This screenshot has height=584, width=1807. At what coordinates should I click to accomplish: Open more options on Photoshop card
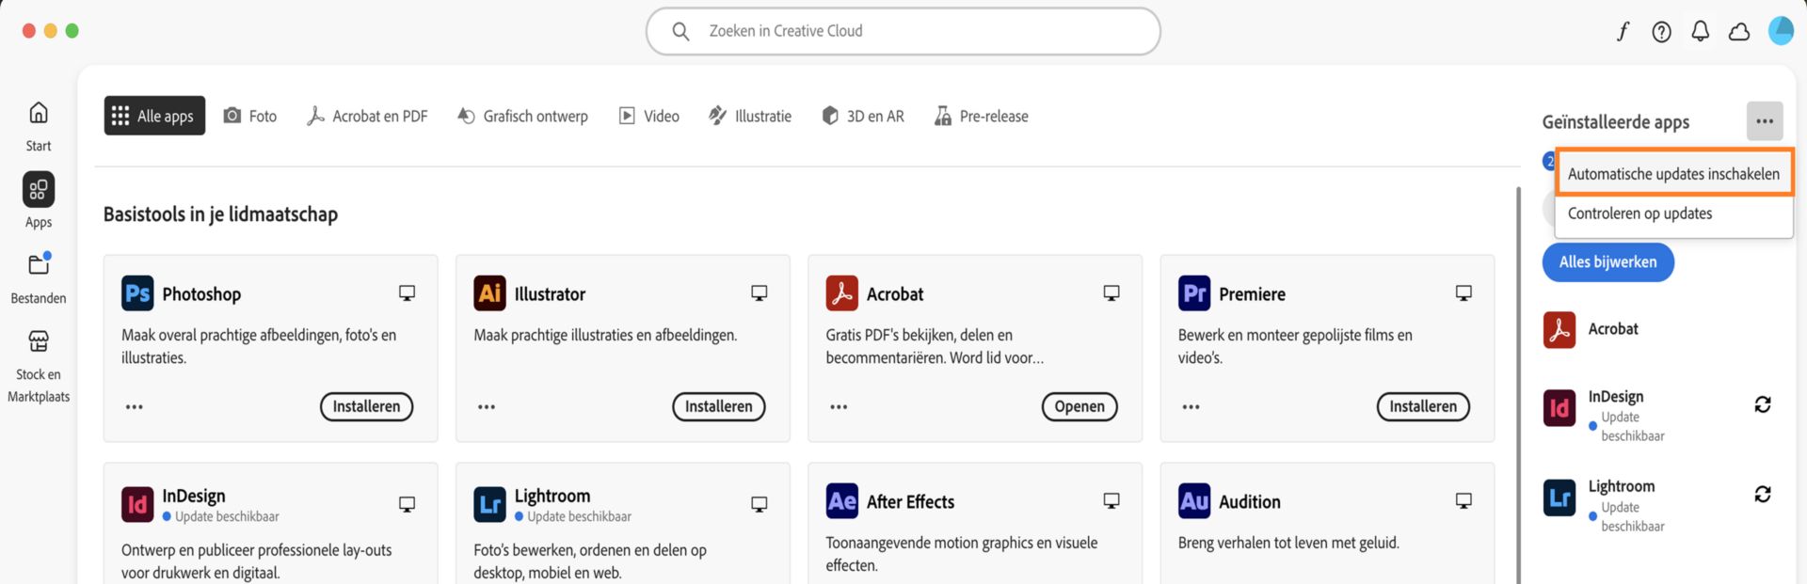click(135, 407)
